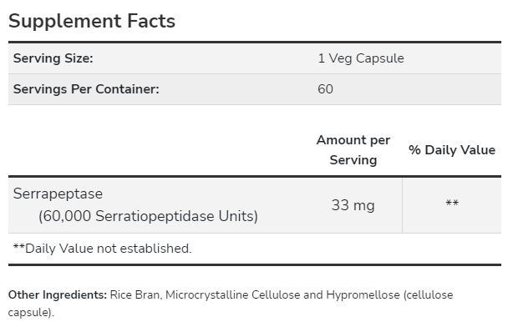Click the word capsule in parentheses
The height and width of the screenshot is (327, 508).
29,313
